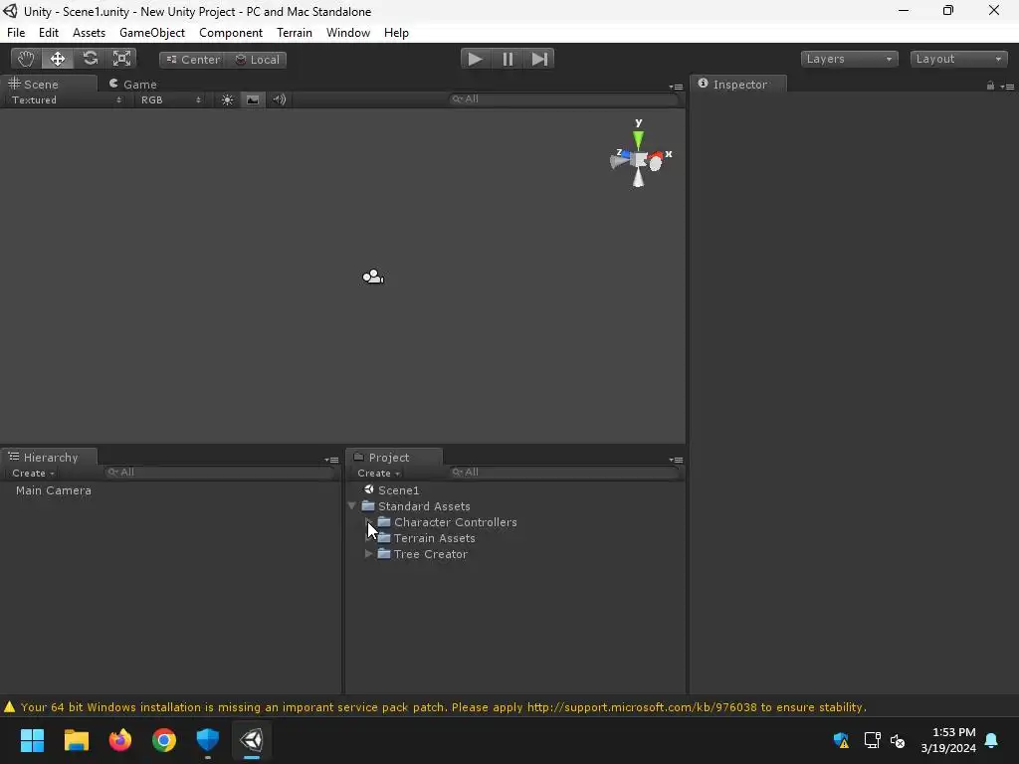Start Play mode
This screenshot has width=1019, height=764.
click(x=475, y=59)
